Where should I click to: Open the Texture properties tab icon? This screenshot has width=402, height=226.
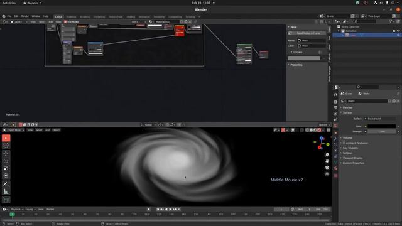(335, 176)
